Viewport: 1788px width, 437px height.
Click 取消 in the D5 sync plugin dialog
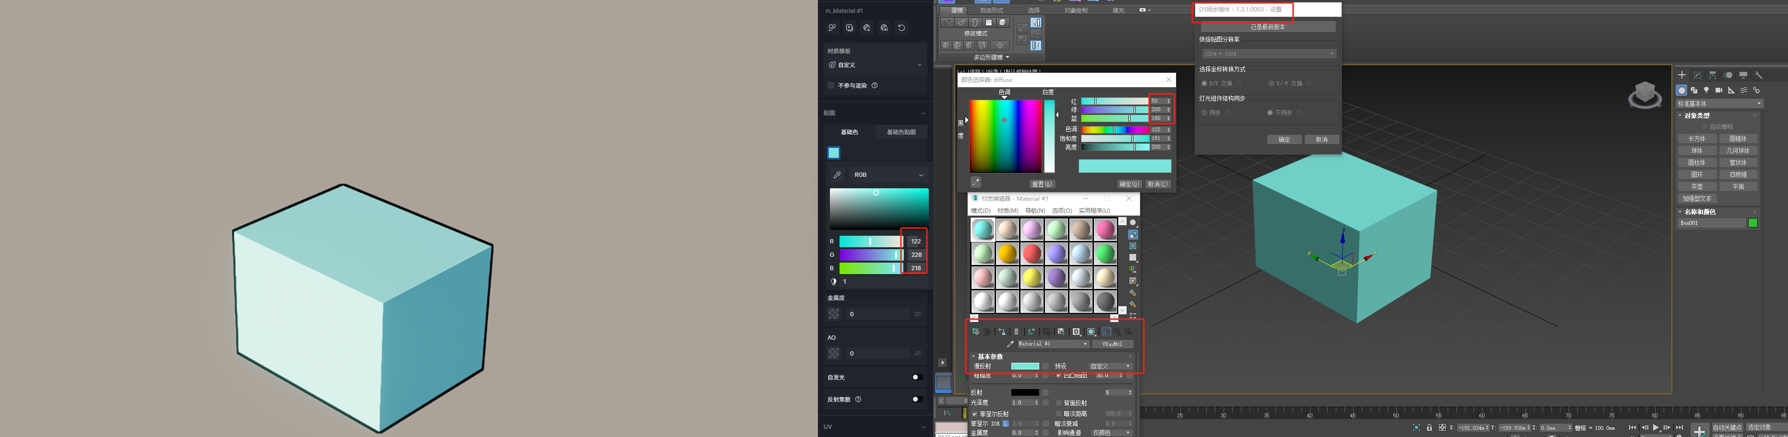point(1321,139)
